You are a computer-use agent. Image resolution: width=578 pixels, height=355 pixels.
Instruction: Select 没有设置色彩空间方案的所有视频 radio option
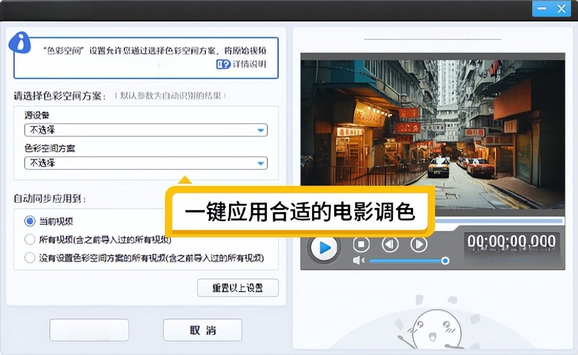29,257
